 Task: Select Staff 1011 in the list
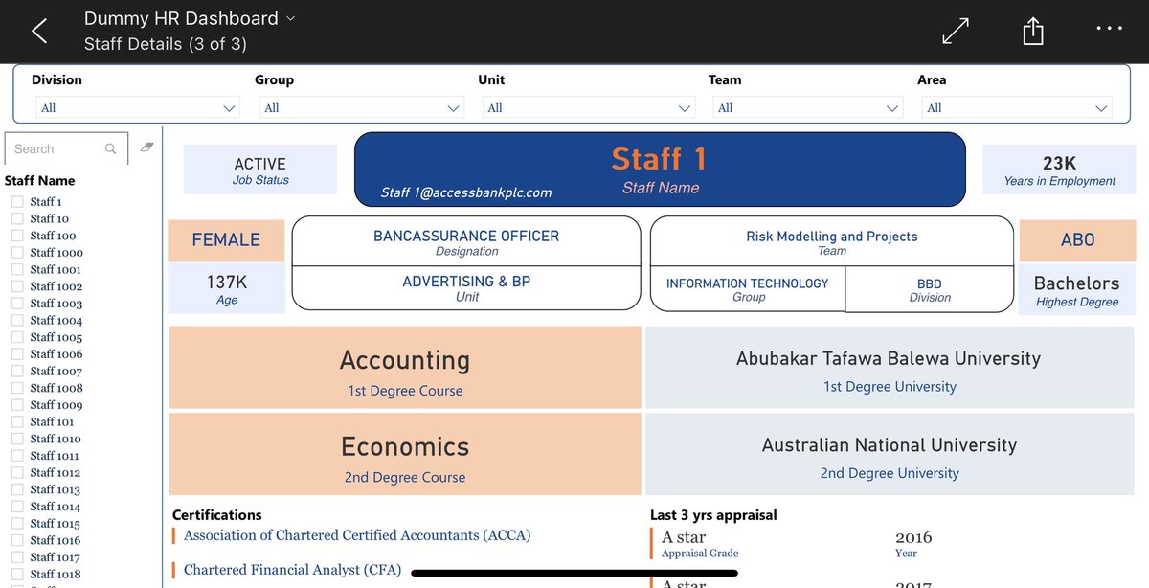tap(55, 456)
